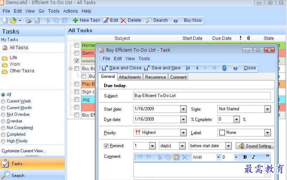Select Current Week filter
The height and width of the screenshot is (180, 287).
click(3, 101)
